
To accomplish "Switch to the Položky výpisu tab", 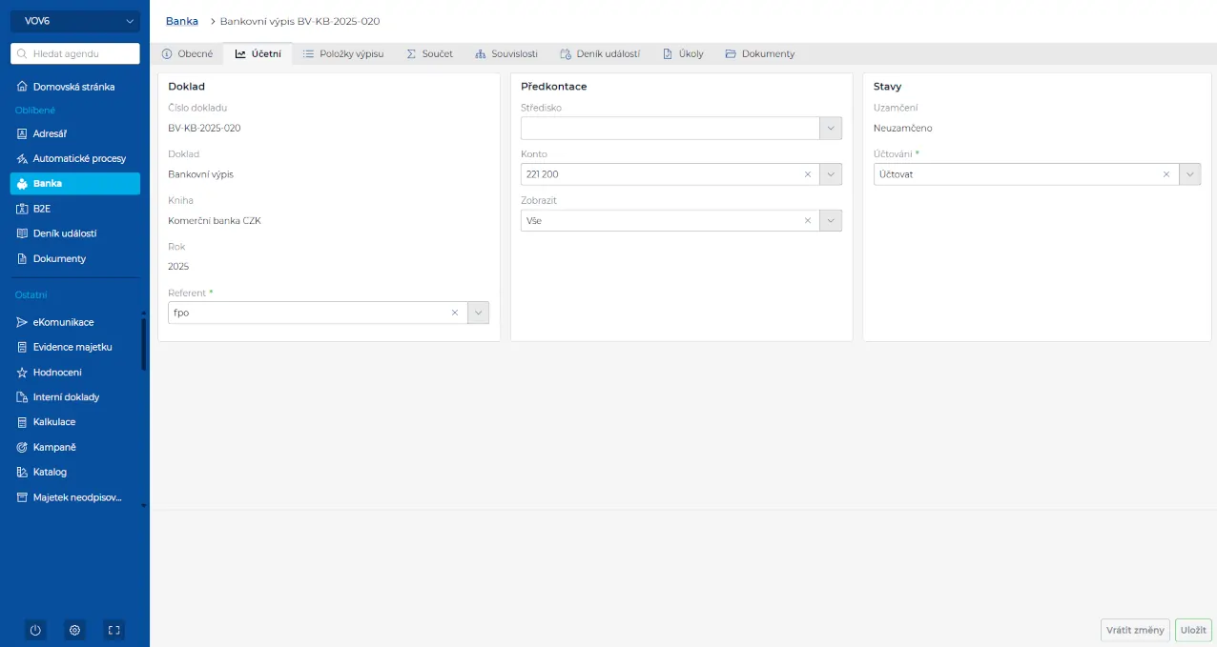I will point(343,54).
